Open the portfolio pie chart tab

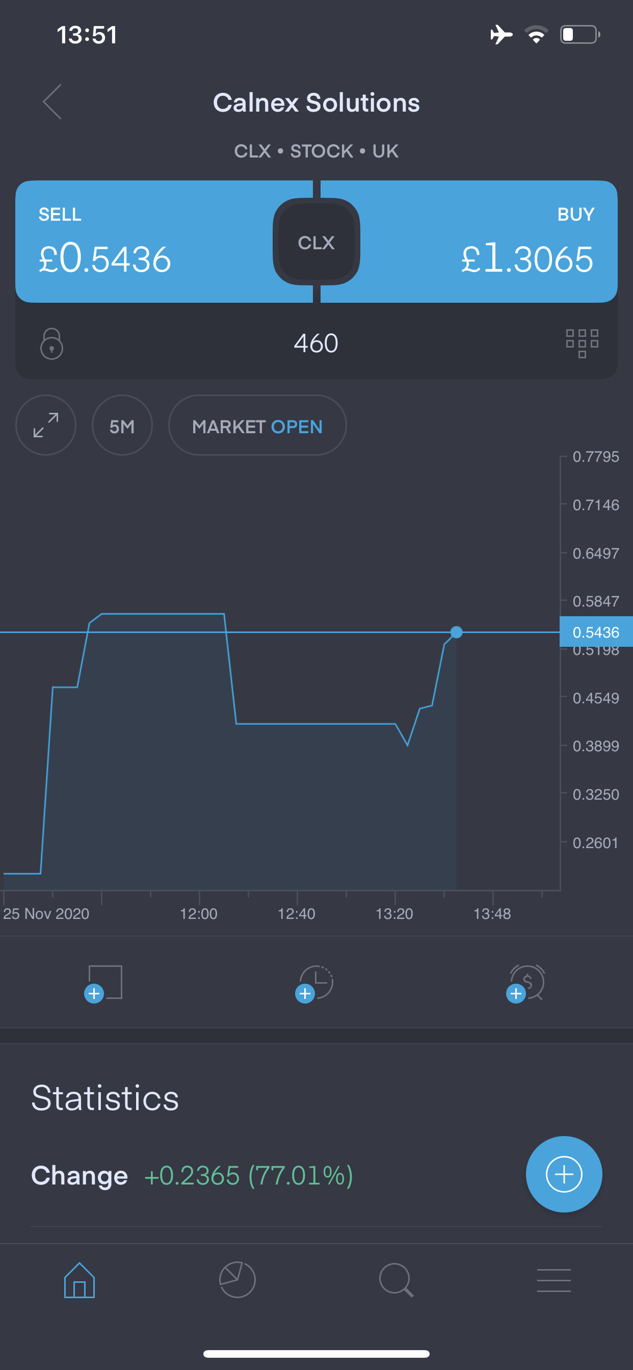[x=237, y=1280]
